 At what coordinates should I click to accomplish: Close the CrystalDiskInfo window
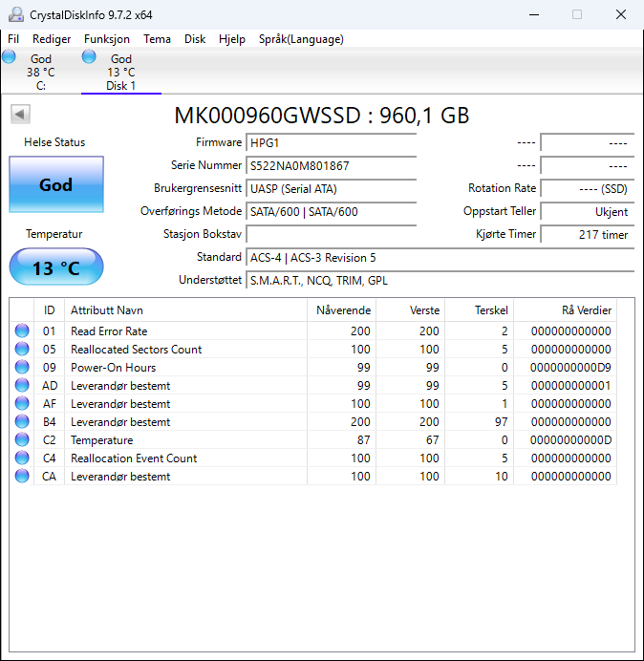tap(621, 14)
